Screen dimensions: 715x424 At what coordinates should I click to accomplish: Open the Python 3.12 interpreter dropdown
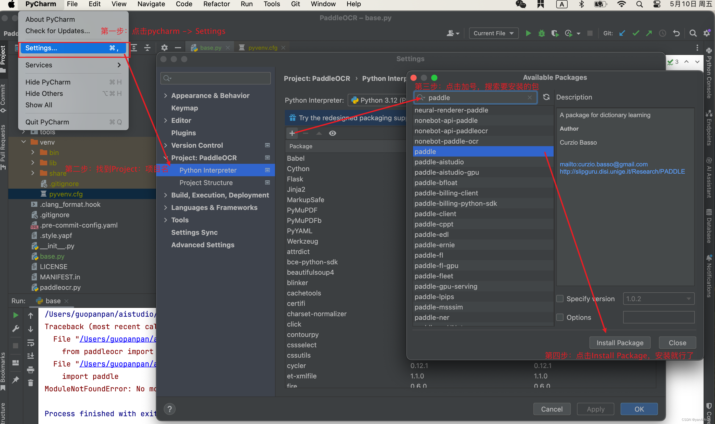tap(377, 100)
